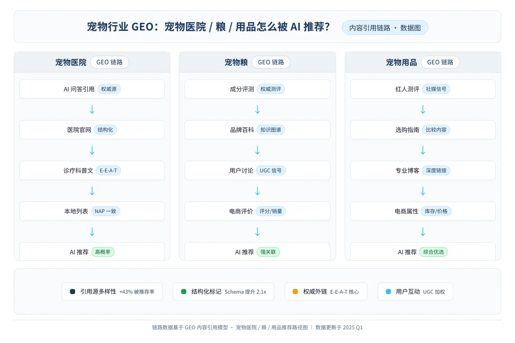Click the 宠物粮 column AI 推荐 text
Screen dimensions: 515x343
[x=244, y=252]
